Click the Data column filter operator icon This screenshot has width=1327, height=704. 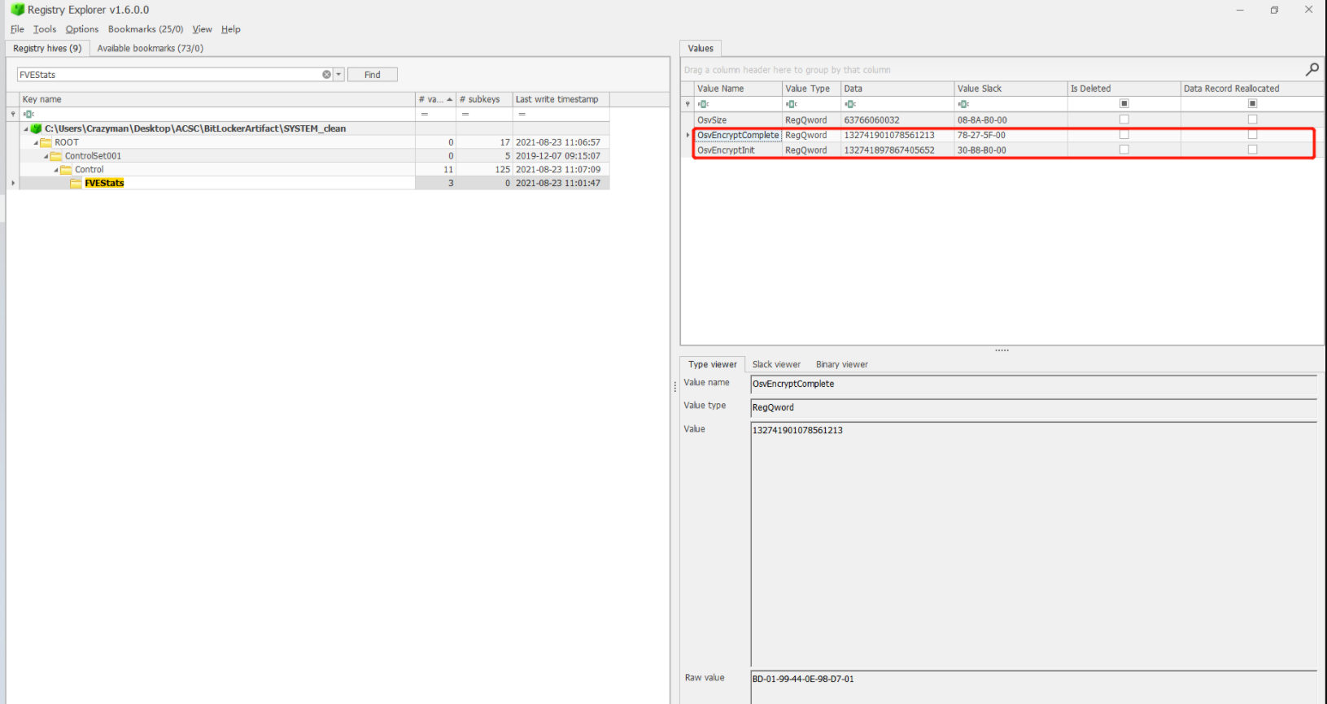849,104
